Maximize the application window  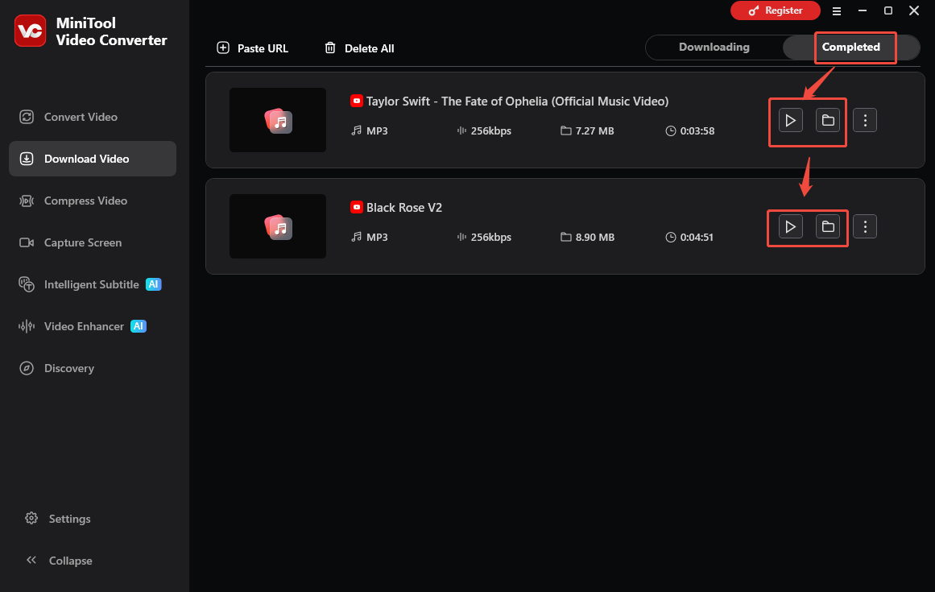point(888,10)
